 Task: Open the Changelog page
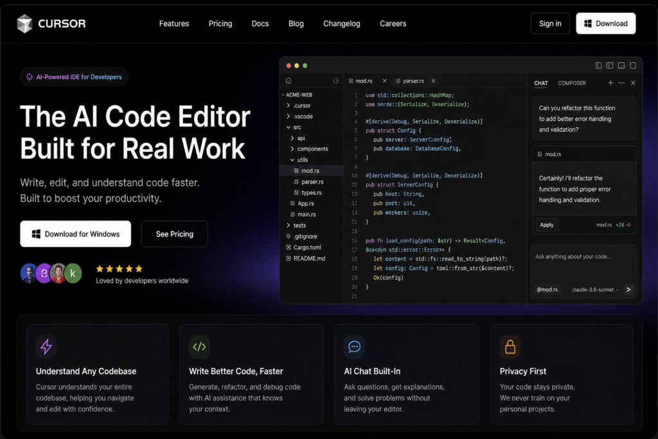pyautogui.click(x=342, y=24)
